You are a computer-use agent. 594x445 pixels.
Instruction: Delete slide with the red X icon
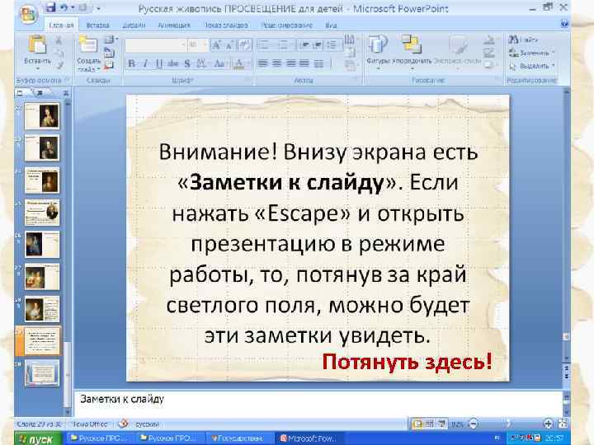pyautogui.click(x=109, y=65)
